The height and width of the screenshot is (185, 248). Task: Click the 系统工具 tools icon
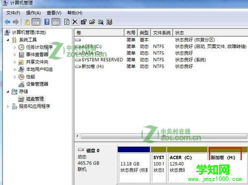pos(14,40)
